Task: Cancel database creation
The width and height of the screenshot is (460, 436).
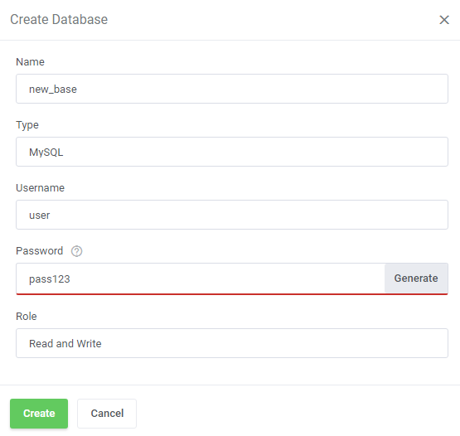Action: (107, 414)
